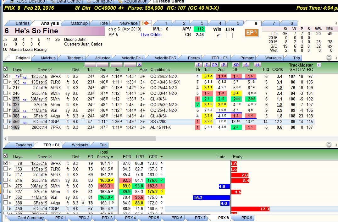Click the P filter button above 2nd call
Image resolution: width=338 pixels, height=222 pixels.
pyautogui.click(x=224, y=65)
